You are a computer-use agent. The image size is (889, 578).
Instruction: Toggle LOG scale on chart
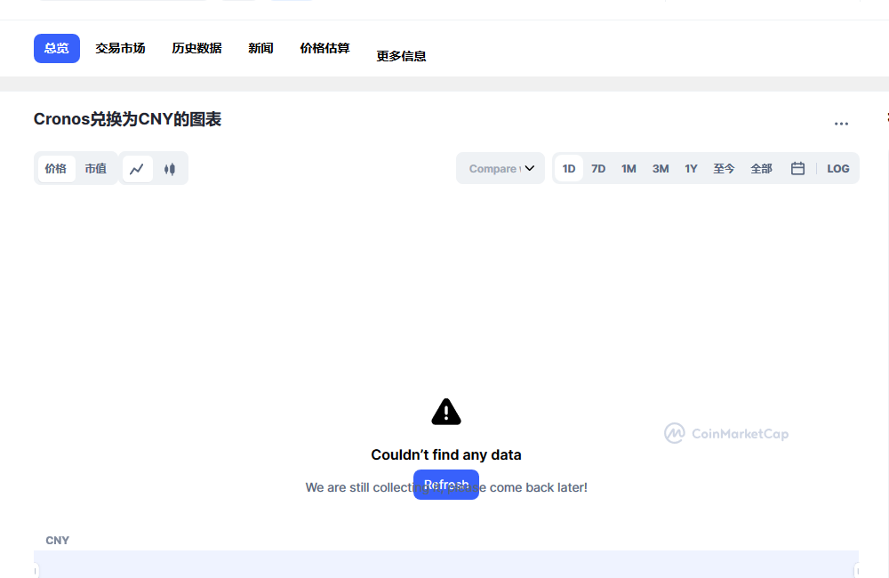click(838, 168)
